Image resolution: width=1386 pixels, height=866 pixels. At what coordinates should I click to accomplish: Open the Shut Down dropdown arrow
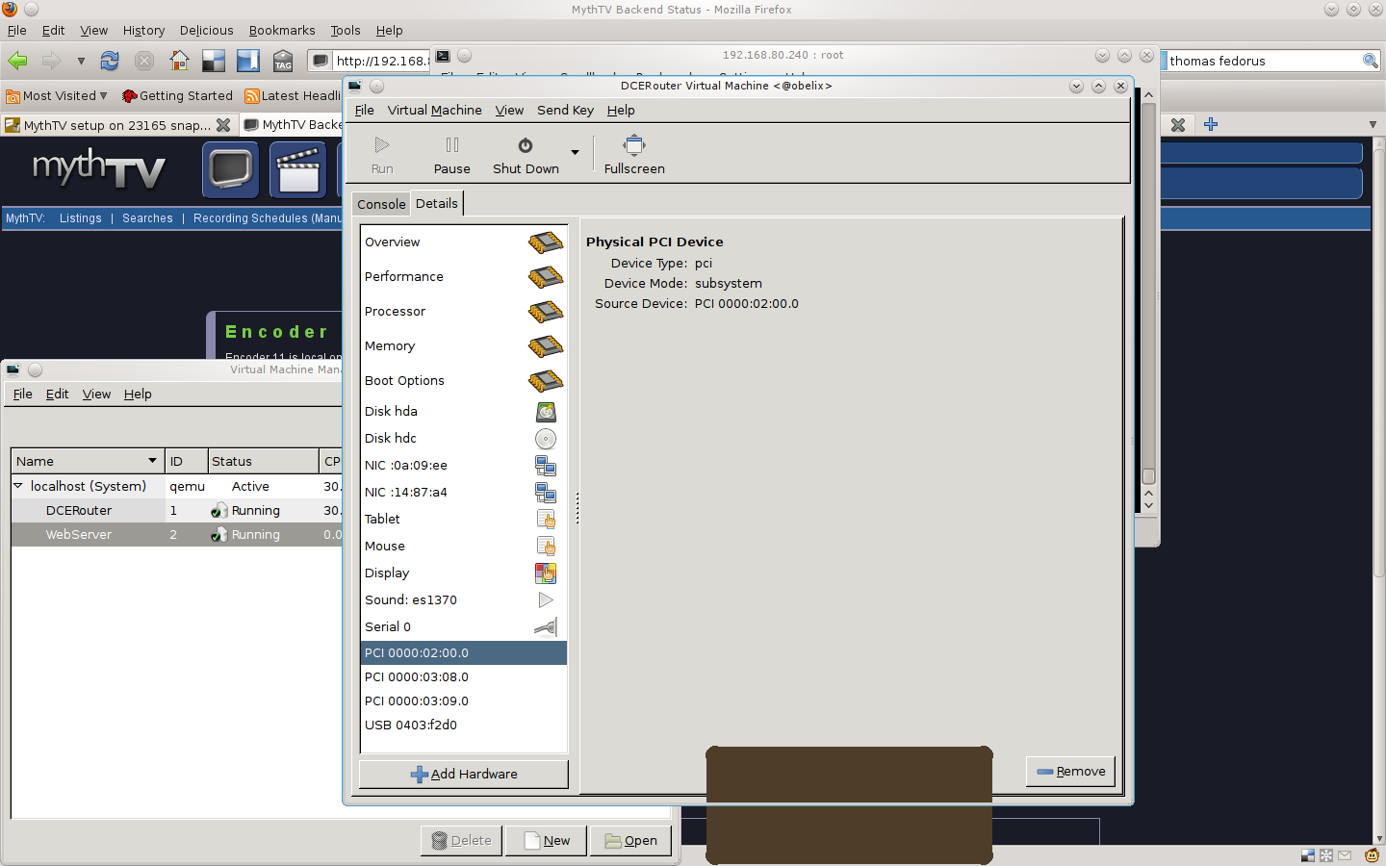[575, 152]
